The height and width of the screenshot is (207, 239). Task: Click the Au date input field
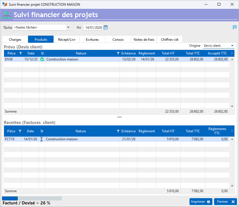click(x=93, y=27)
